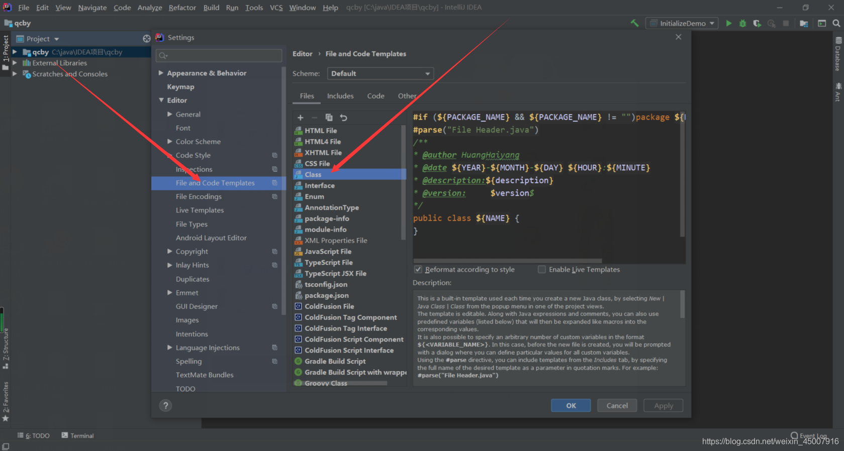
Task: Expand the Copyright settings node
Action: tap(170, 252)
